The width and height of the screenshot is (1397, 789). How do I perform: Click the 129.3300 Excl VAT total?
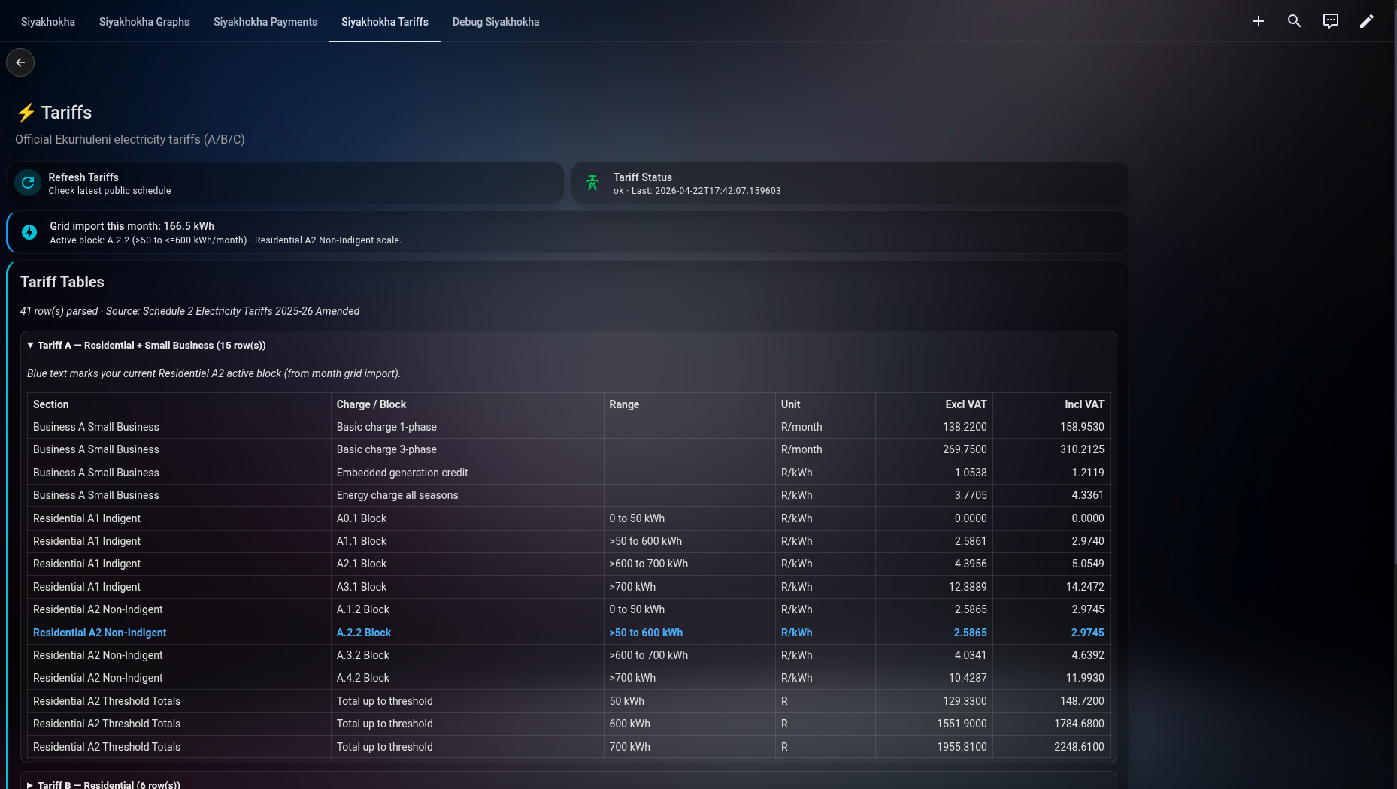click(965, 701)
